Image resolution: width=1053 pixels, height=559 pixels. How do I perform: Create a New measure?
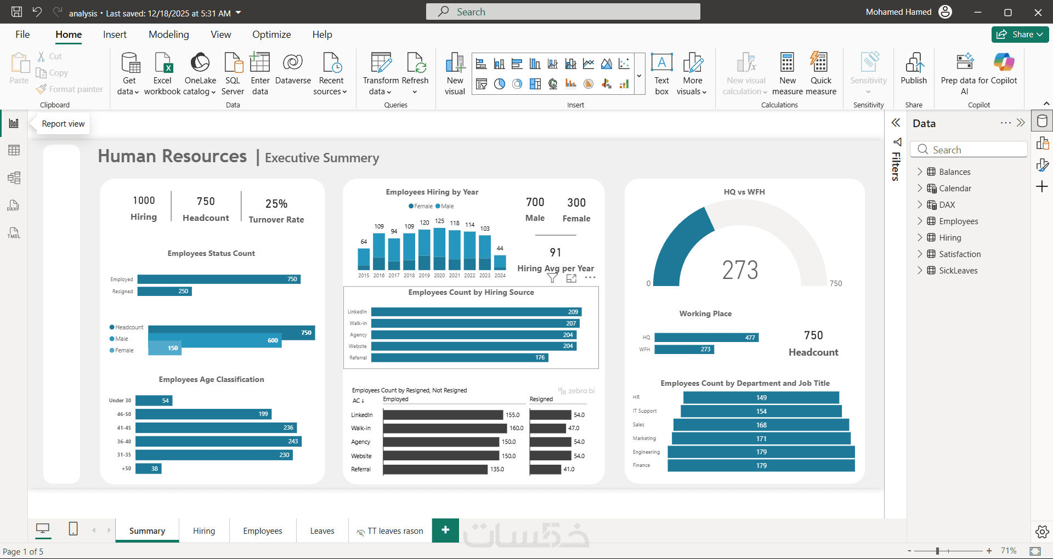(788, 74)
